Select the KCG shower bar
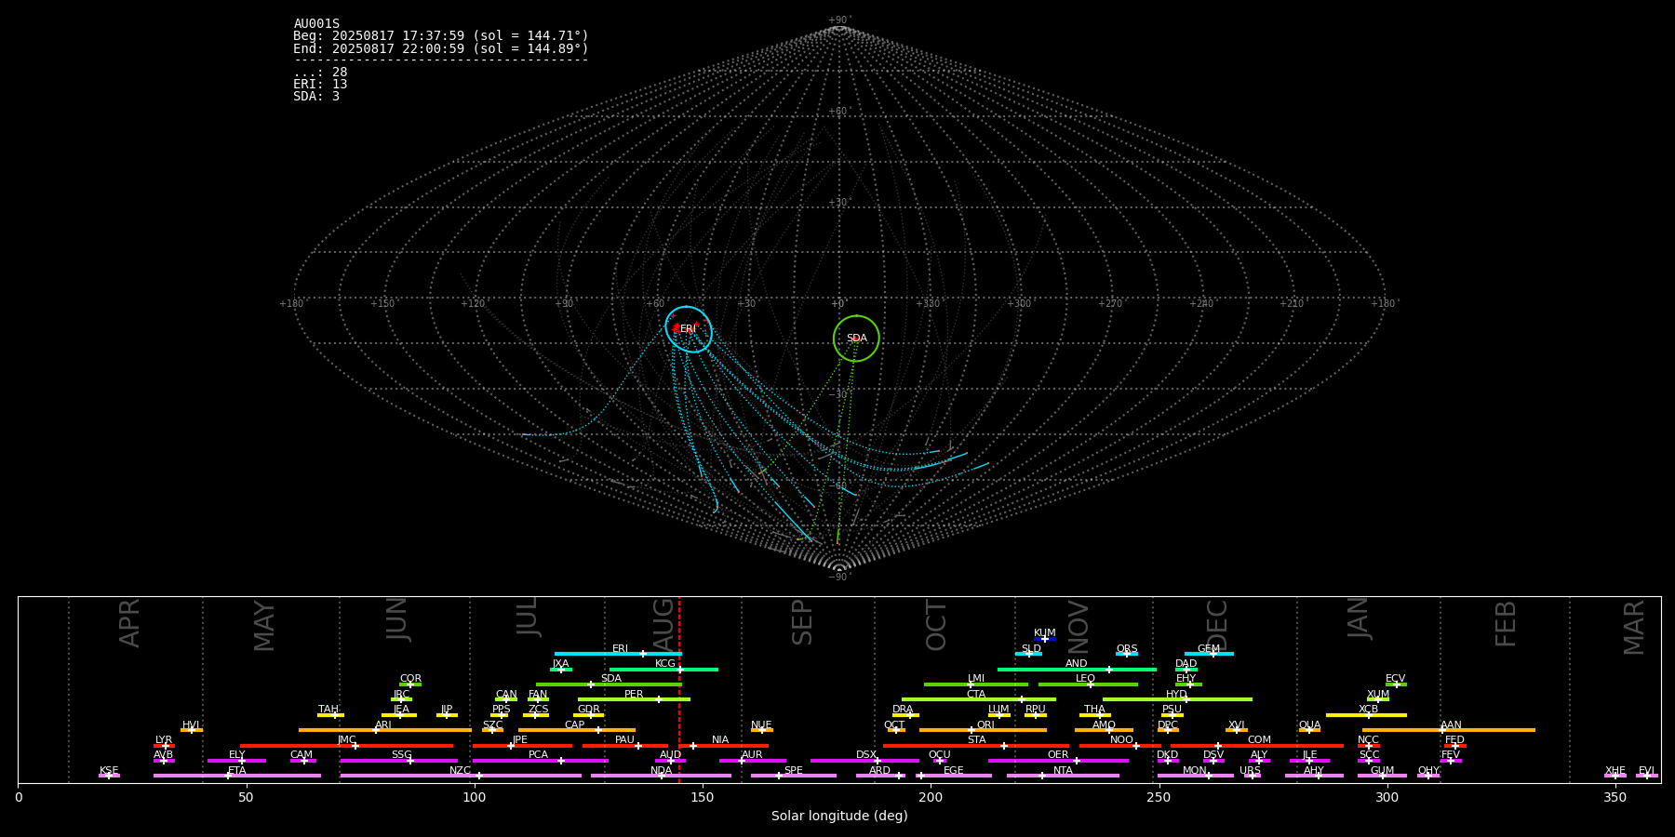The image size is (1675, 837). [663, 670]
